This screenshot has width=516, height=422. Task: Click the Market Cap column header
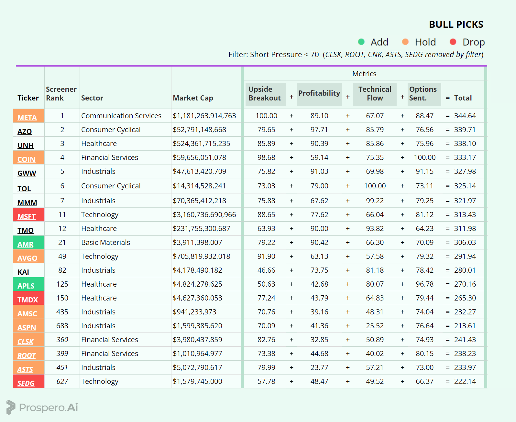pyautogui.click(x=193, y=98)
